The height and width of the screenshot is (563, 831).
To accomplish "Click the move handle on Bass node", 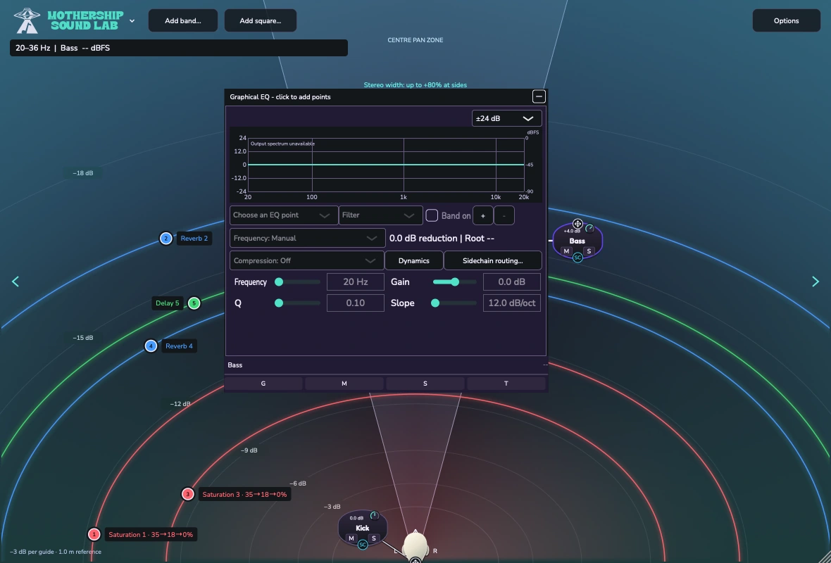I will tap(577, 224).
